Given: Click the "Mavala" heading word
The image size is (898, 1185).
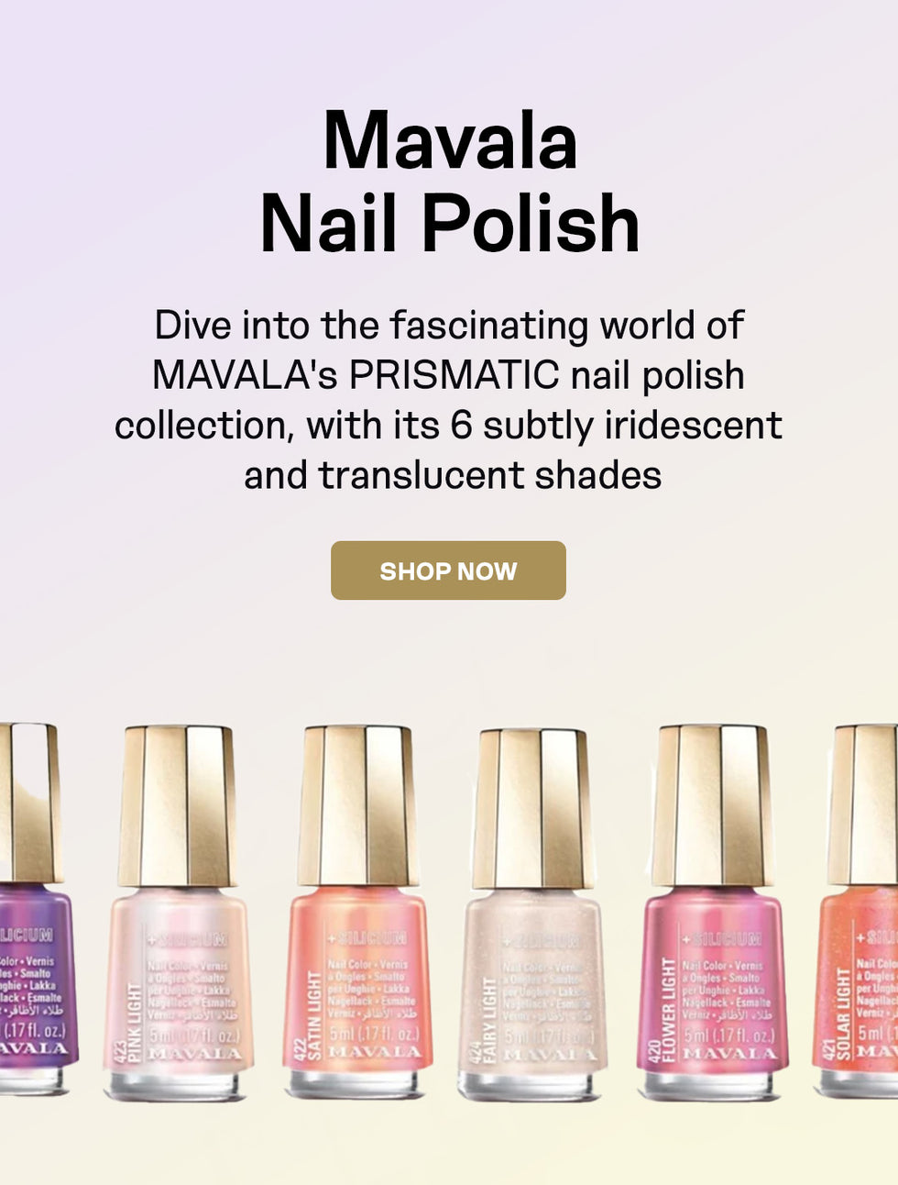Looking at the screenshot, I should pyautogui.click(x=450, y=142).
